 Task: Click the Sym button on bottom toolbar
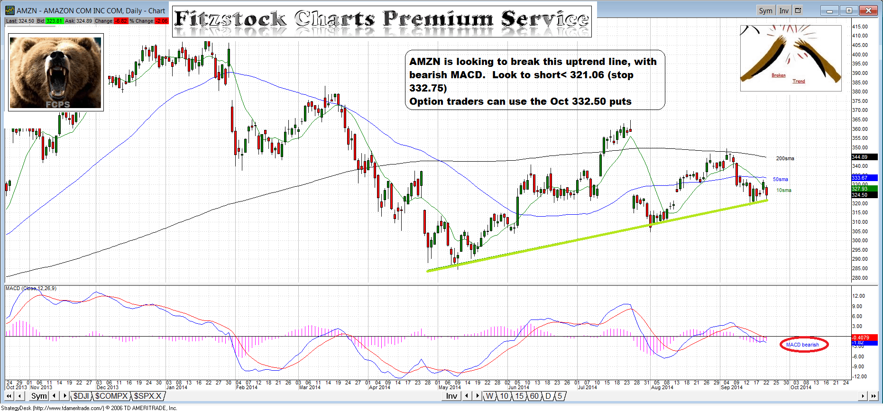(39, 396)
